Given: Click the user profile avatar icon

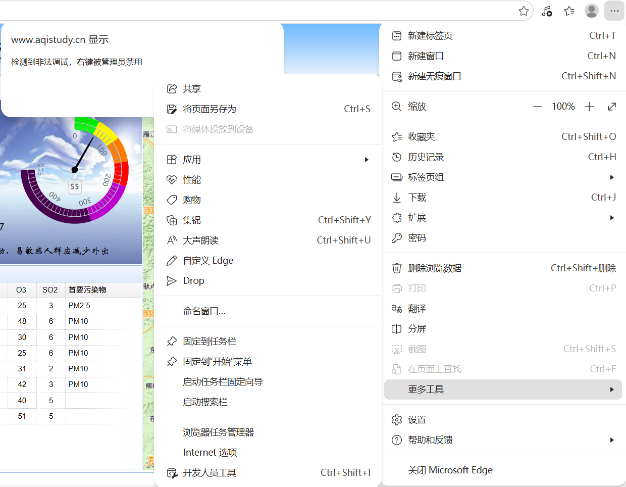Looking at the screenshot, I should click(x=591, y=11).
